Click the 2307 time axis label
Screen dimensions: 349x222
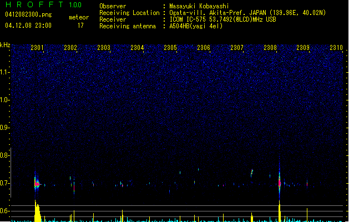237,48
